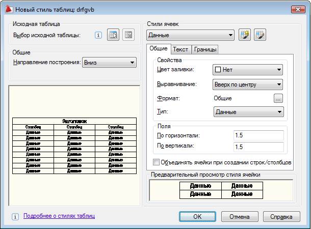Screen dimensions: 311x229
Task: Click the ellipsis button next to Формат
Action: point(278,98)
